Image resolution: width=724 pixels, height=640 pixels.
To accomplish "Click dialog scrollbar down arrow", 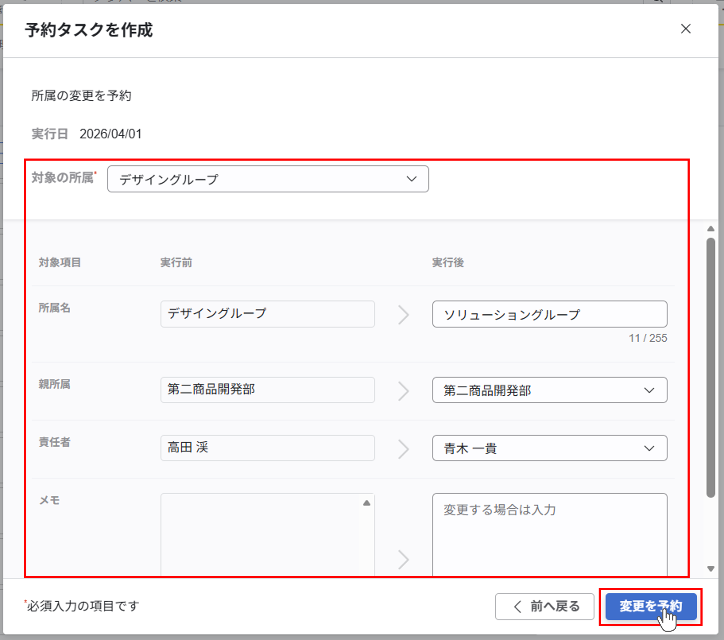I will tap(711, 568).
